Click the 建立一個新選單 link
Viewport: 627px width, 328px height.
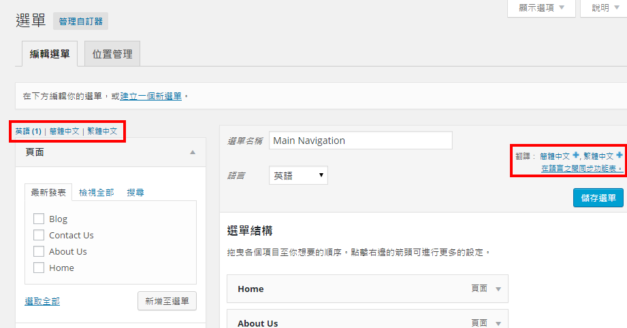[x=151, y=96]
